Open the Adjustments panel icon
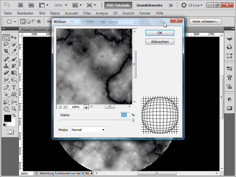The image size is (236, 177). click(x=230, y=99)
